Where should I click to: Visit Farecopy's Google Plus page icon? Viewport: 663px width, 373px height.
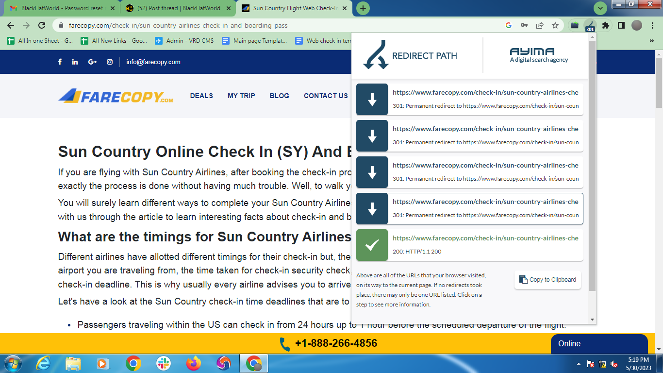92,62
